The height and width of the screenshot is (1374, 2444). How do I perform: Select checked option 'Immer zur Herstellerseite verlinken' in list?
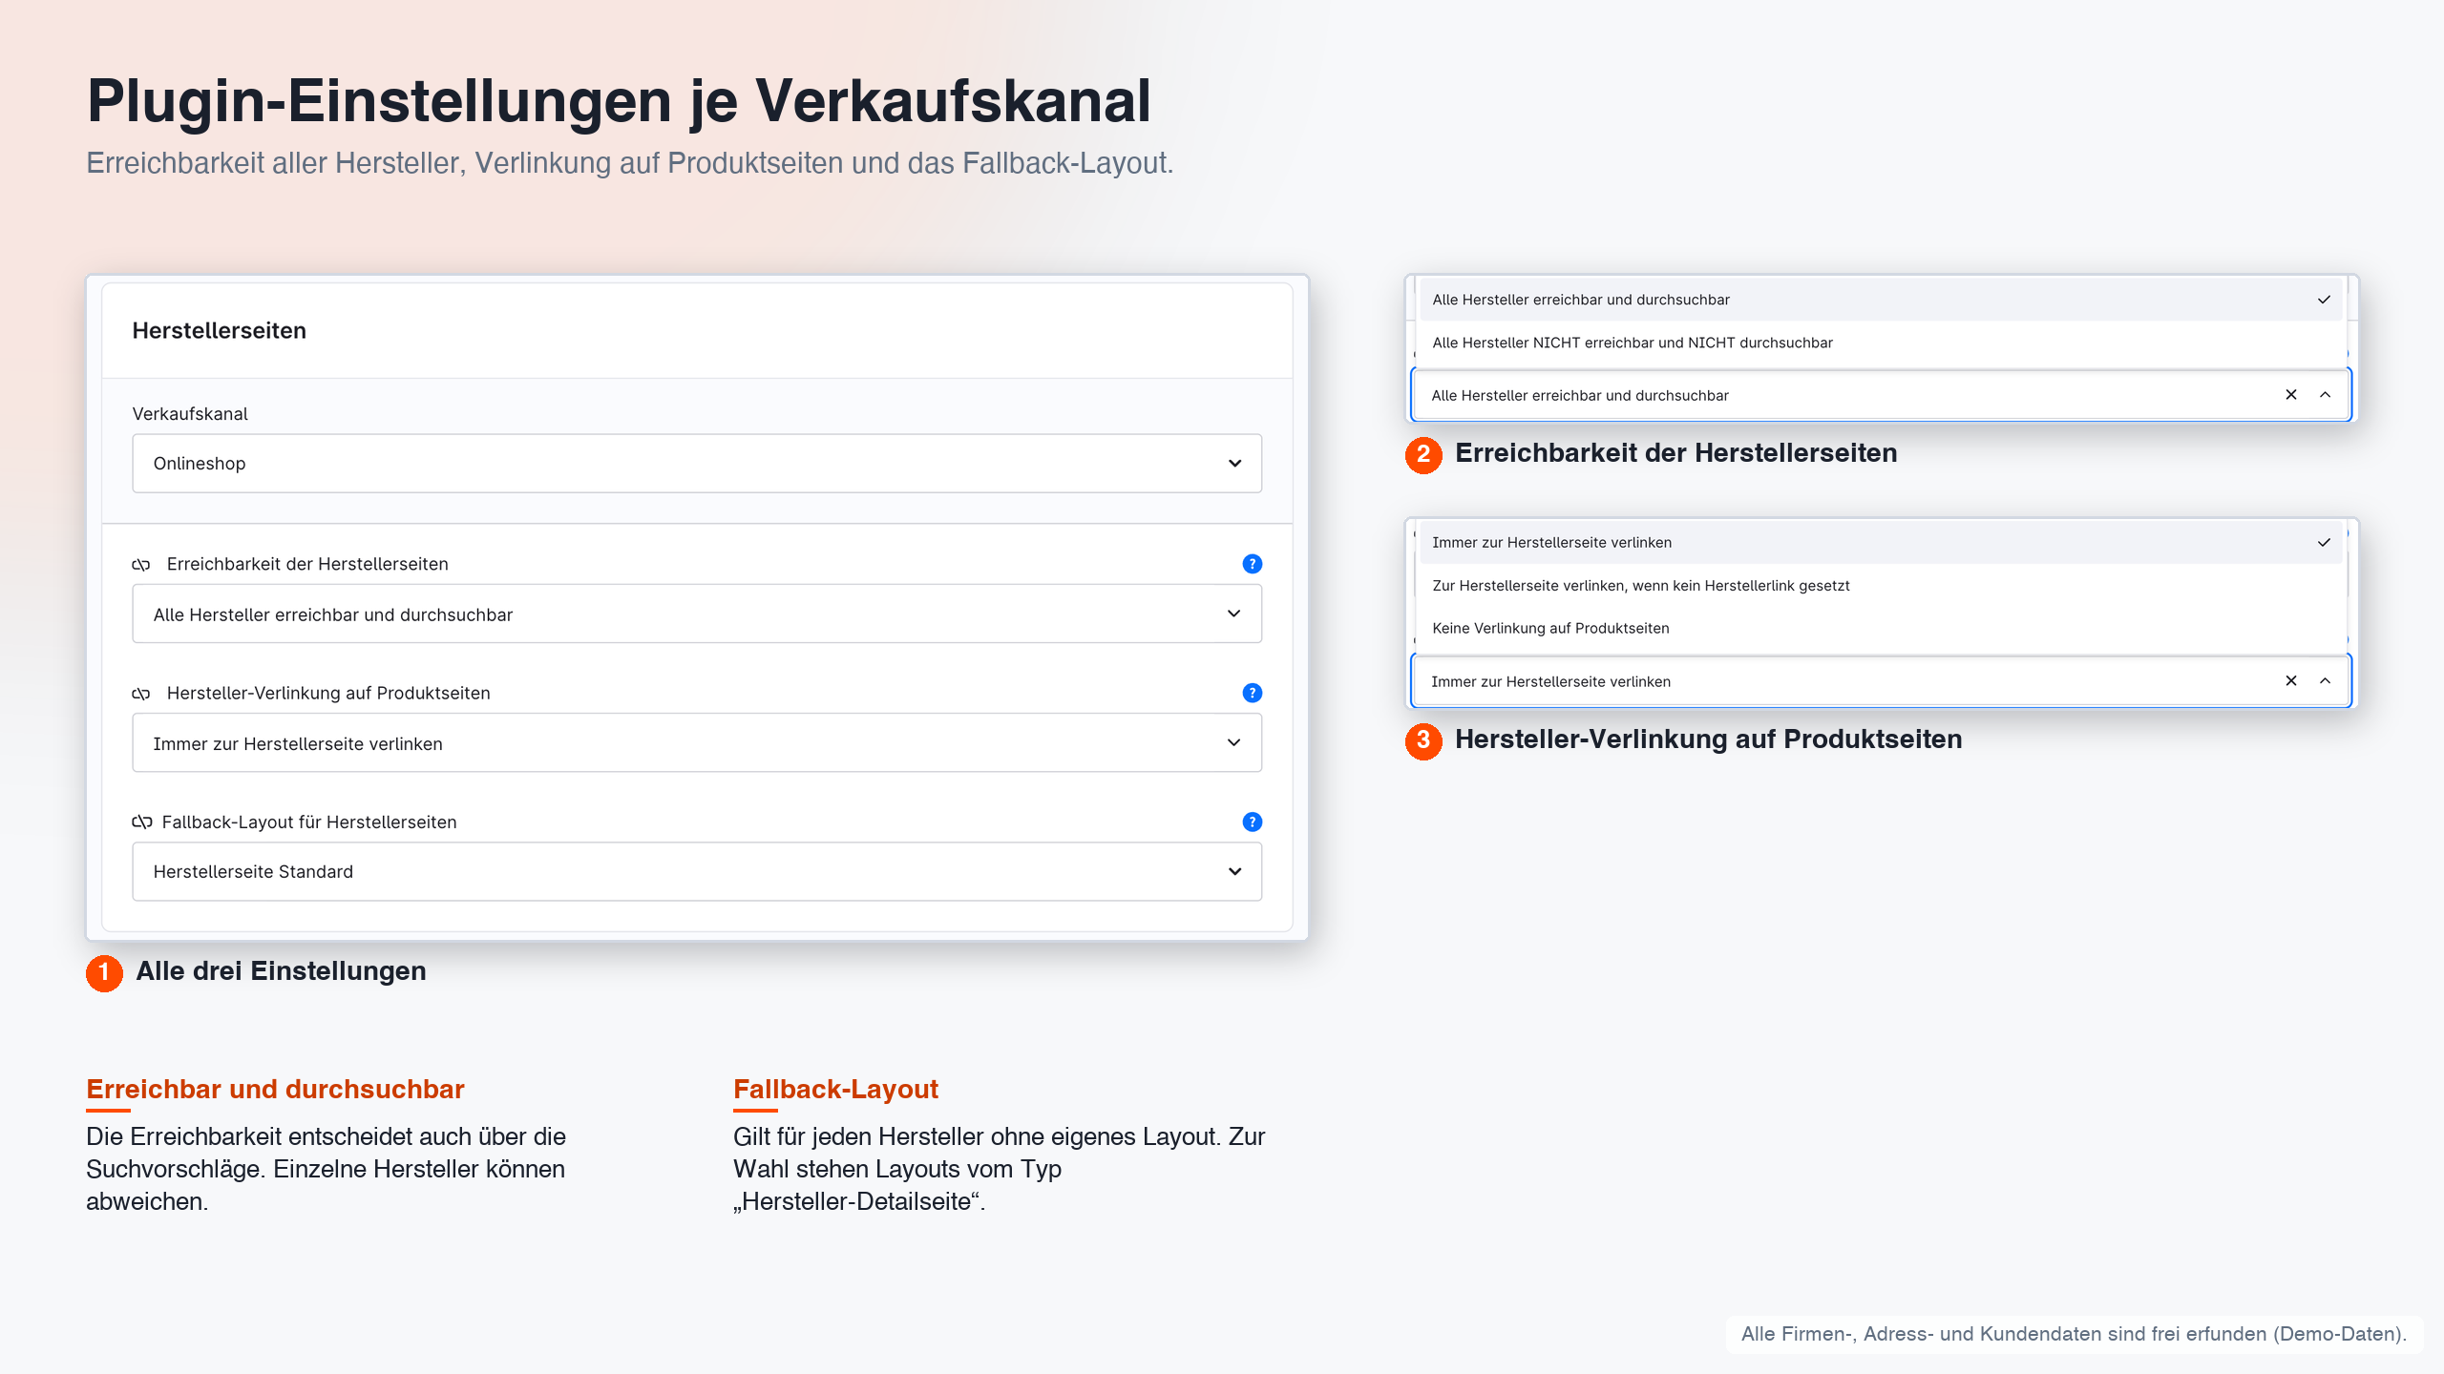pos(1879,542)
